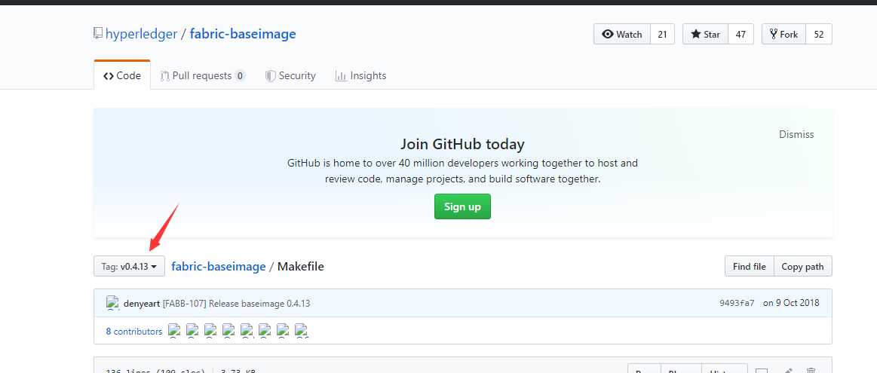
Task: Open the fabric-baseimage repository title link
Action: (x=243, y=34)
